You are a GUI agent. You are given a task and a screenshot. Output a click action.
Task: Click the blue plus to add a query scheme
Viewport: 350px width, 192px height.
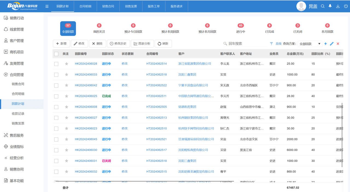[325, 43]
